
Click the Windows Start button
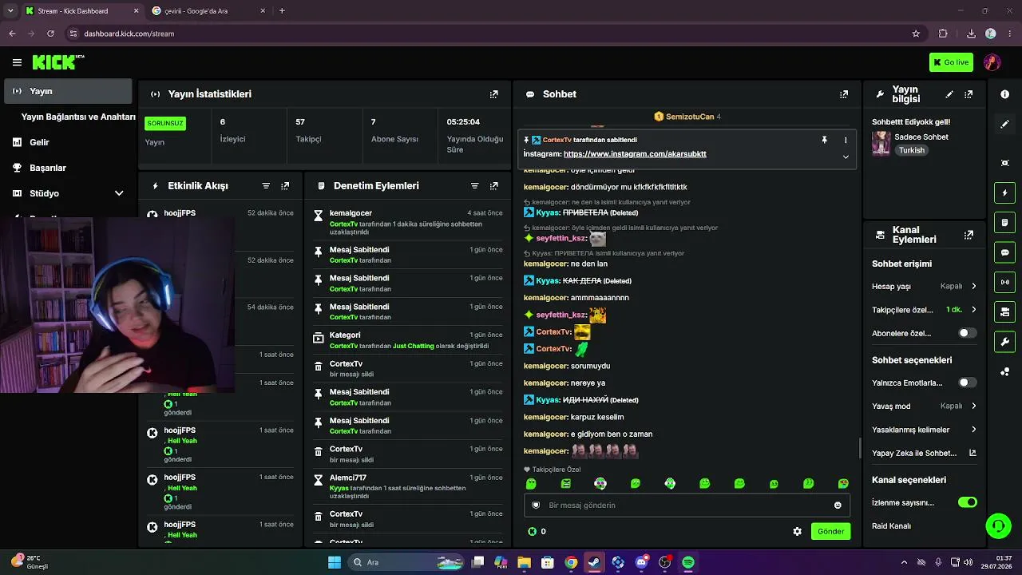point(335,562)
